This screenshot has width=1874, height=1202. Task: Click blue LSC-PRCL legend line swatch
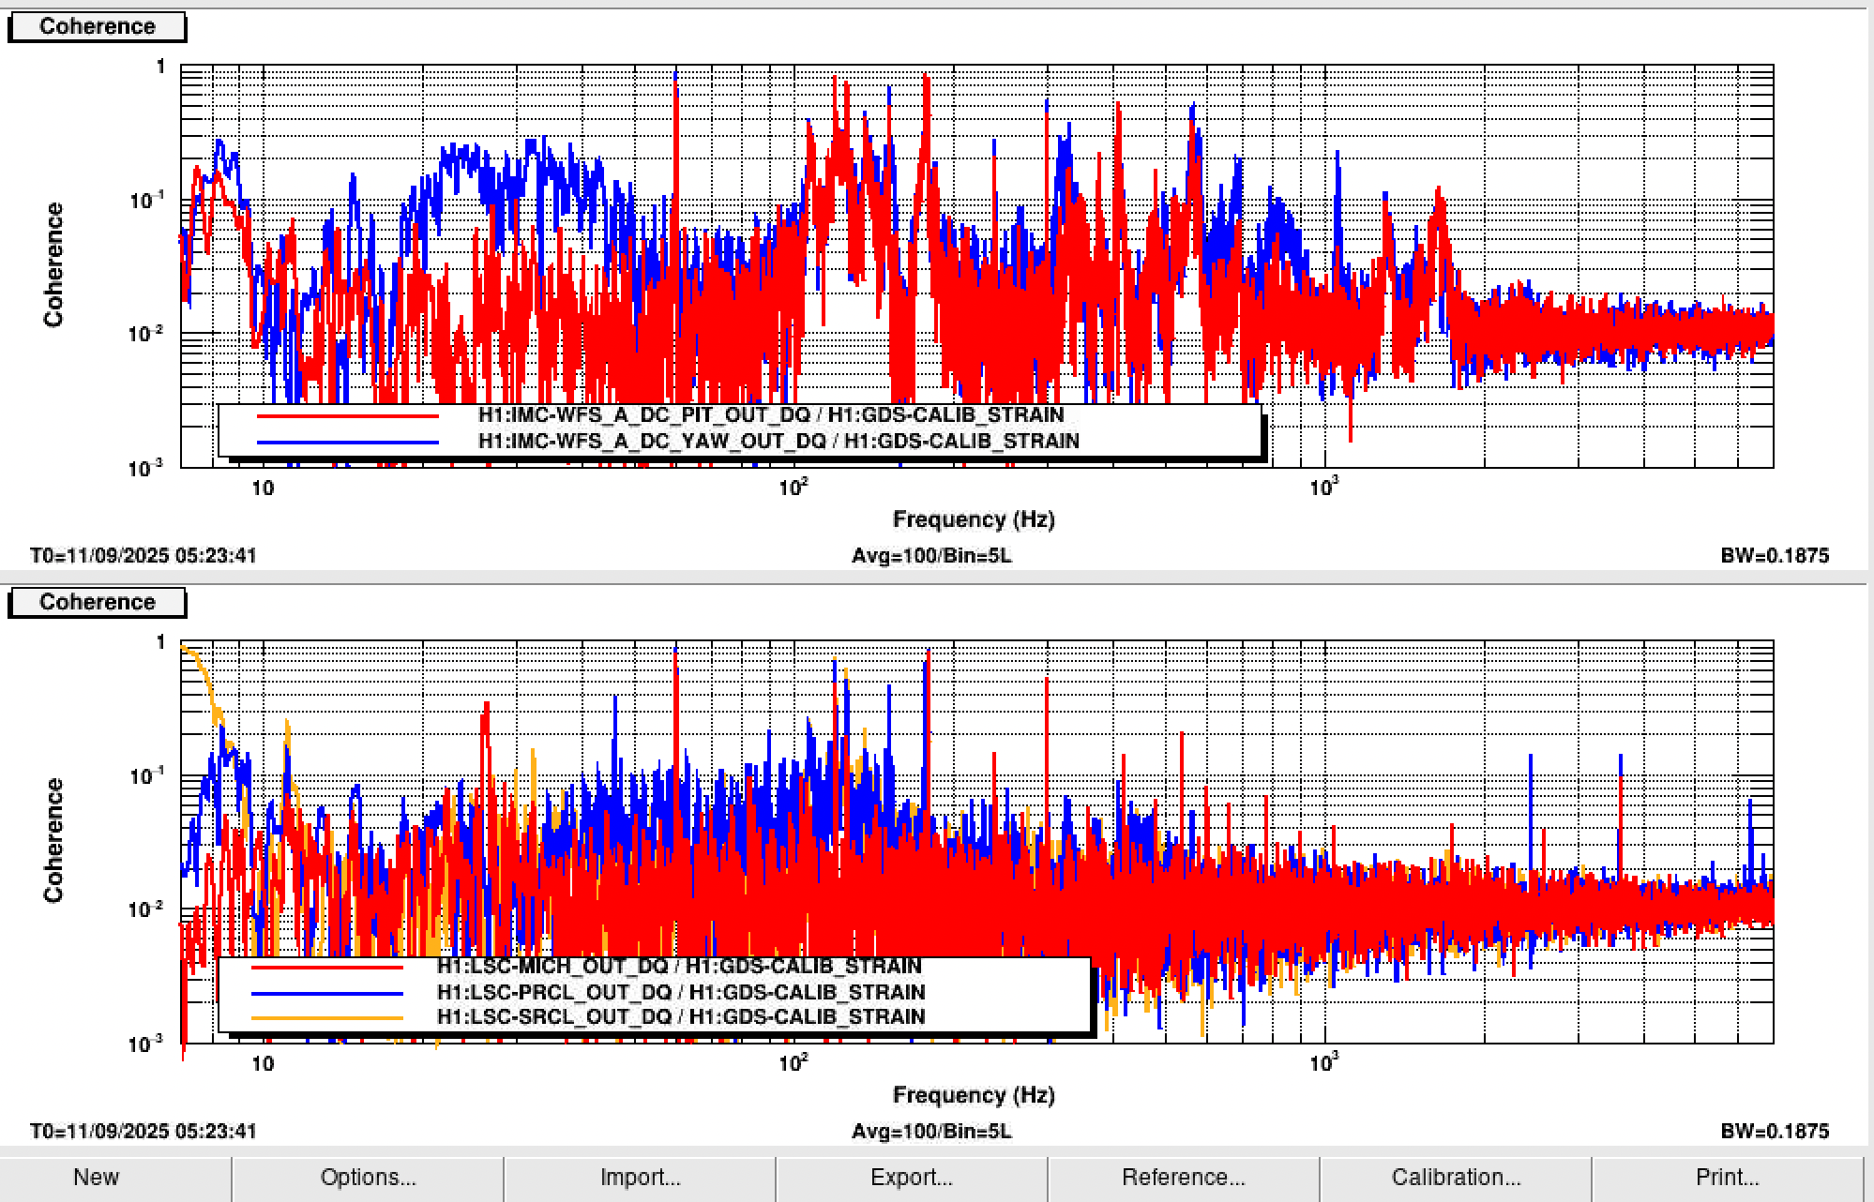[326, 992]
